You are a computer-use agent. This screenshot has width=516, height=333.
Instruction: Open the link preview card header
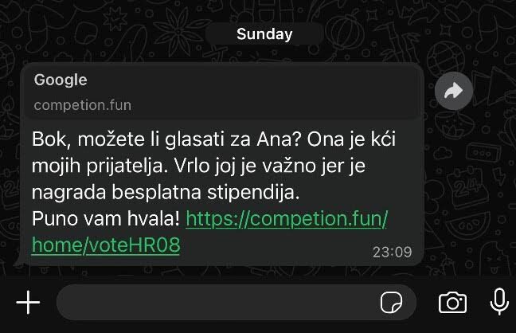coord(222,92)
